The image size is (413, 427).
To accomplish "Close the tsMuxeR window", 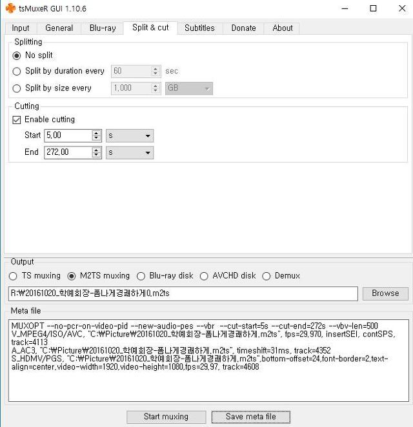I will coord(402,8).
